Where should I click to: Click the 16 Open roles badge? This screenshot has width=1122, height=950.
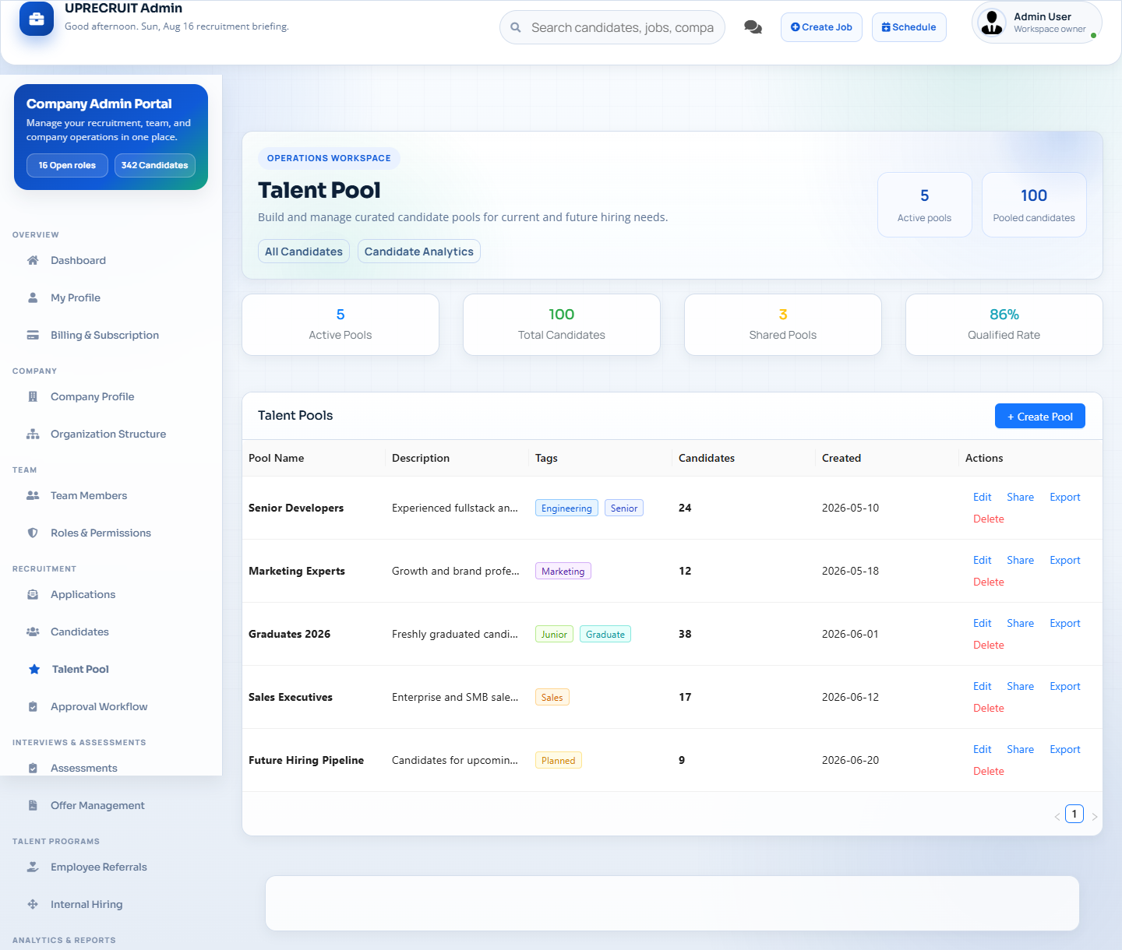pyautogui.click(x=67, y=165)
